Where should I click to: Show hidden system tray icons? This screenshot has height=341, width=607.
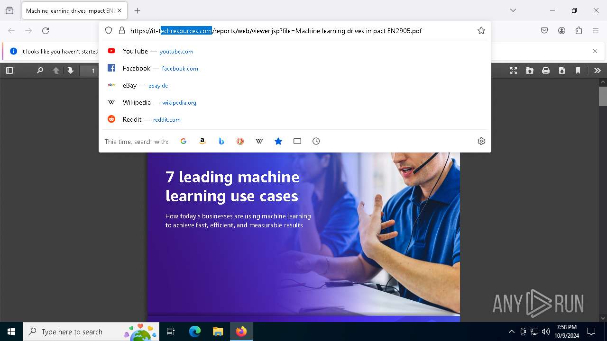[x=511, y=332]
